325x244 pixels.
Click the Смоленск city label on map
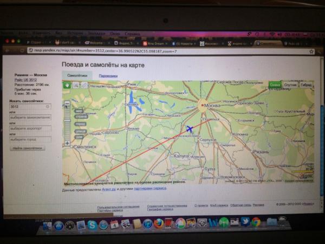(x=85, y=147)
